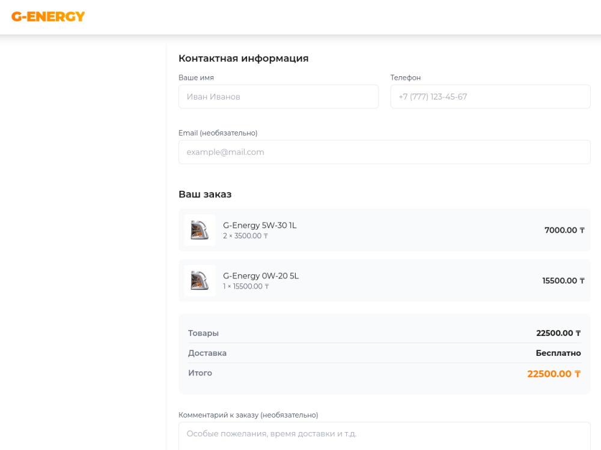Open G-Energy 0W-20 5L product thumbnail
This screenshot has width=601, height=450.
tap(200, 280)
